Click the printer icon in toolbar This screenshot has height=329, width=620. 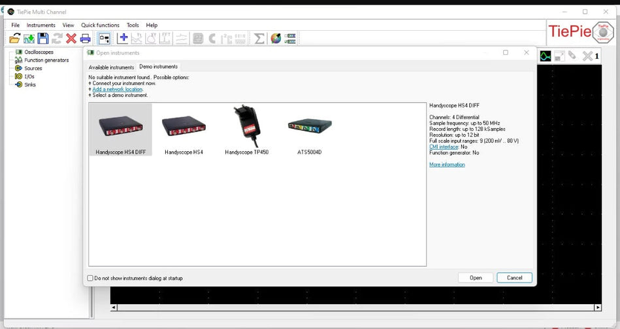click(86, 39)
